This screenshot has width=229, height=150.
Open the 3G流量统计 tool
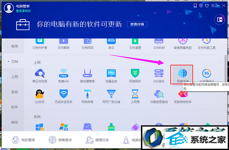click(206, 75)
